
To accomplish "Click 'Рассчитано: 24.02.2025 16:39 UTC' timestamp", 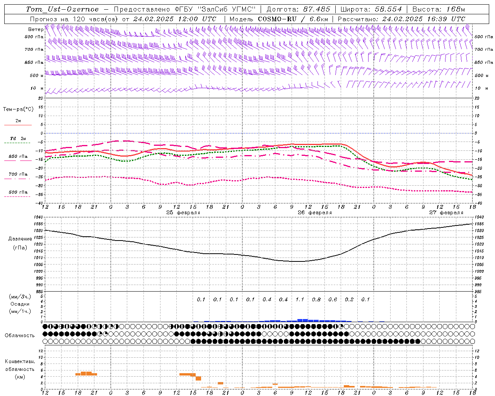I will (401, 19).
